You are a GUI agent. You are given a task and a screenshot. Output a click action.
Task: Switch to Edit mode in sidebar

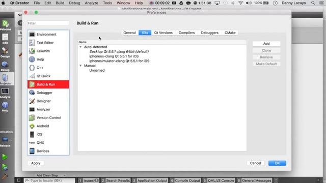coord(5,39)
